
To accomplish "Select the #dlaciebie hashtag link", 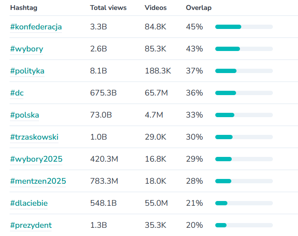I will click(29, 203).
